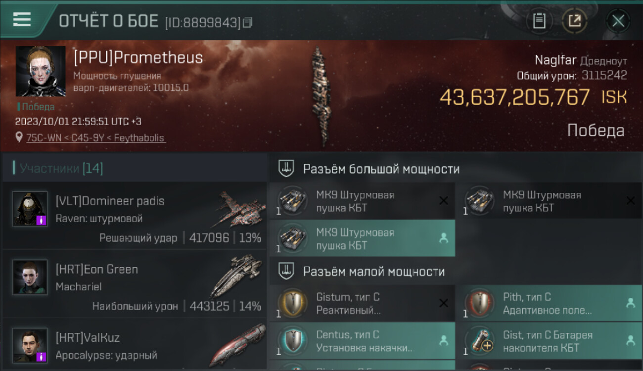
Task: Select the highlighted MK9 assault cannon
Action: tap(362, 239)
